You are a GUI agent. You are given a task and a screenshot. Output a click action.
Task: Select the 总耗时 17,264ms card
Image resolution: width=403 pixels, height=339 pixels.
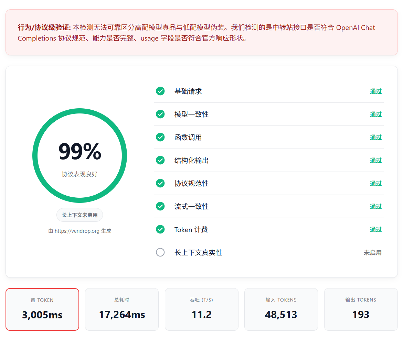coord(122,309)
